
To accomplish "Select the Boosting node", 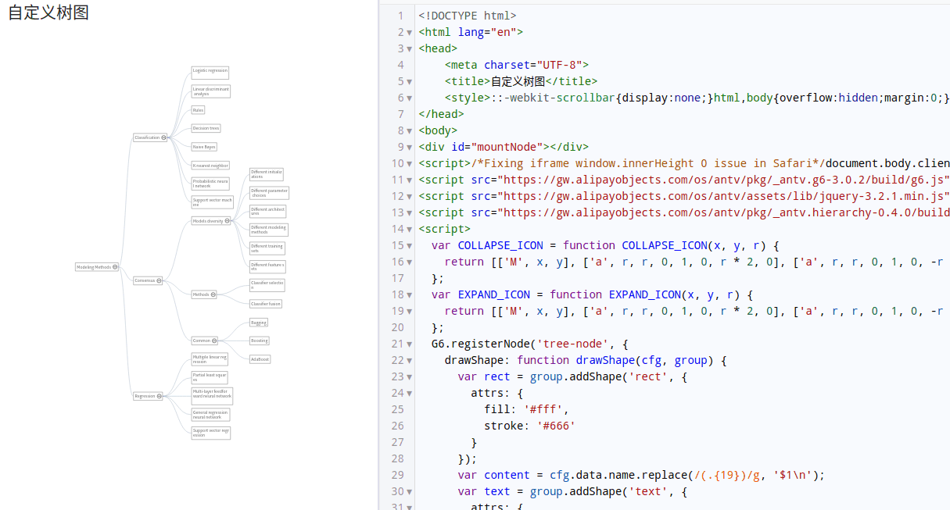I will [260, 341].
